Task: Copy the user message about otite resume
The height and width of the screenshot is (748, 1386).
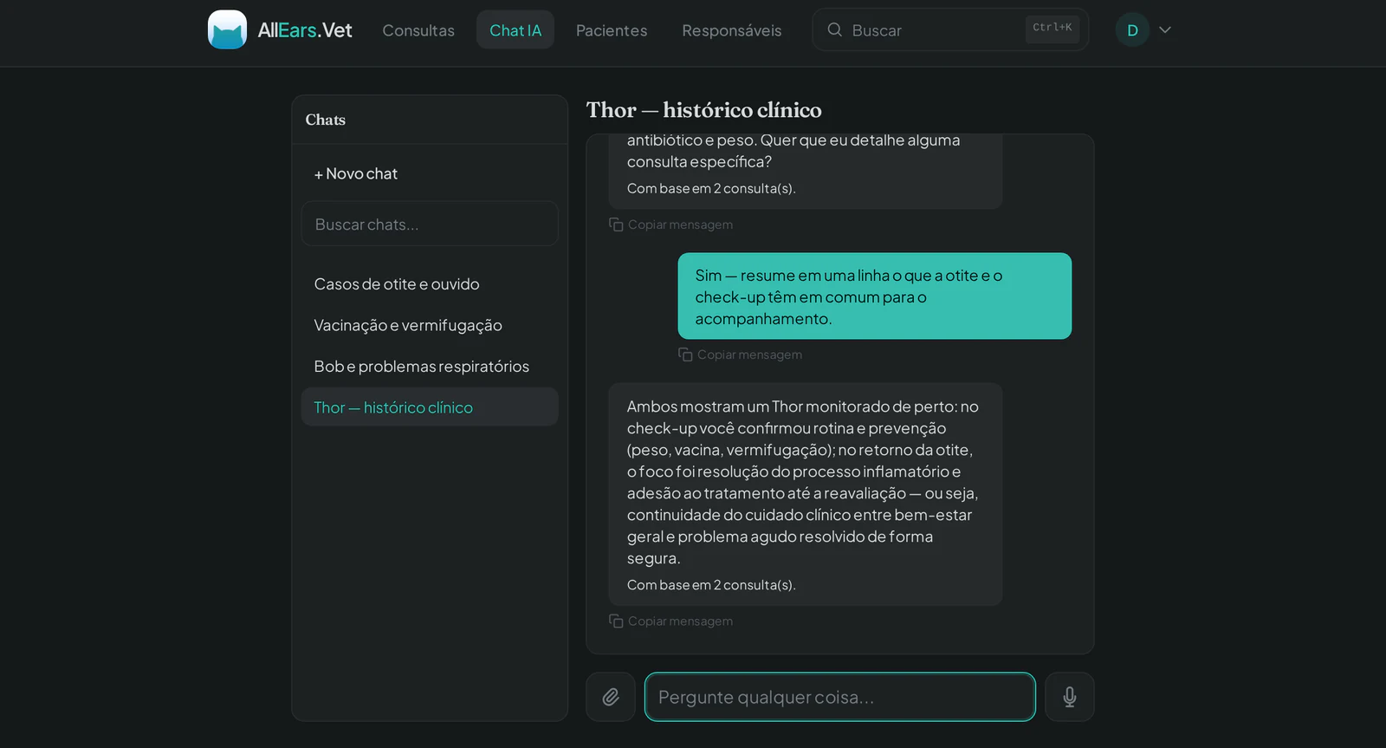Action: point(740,354)
